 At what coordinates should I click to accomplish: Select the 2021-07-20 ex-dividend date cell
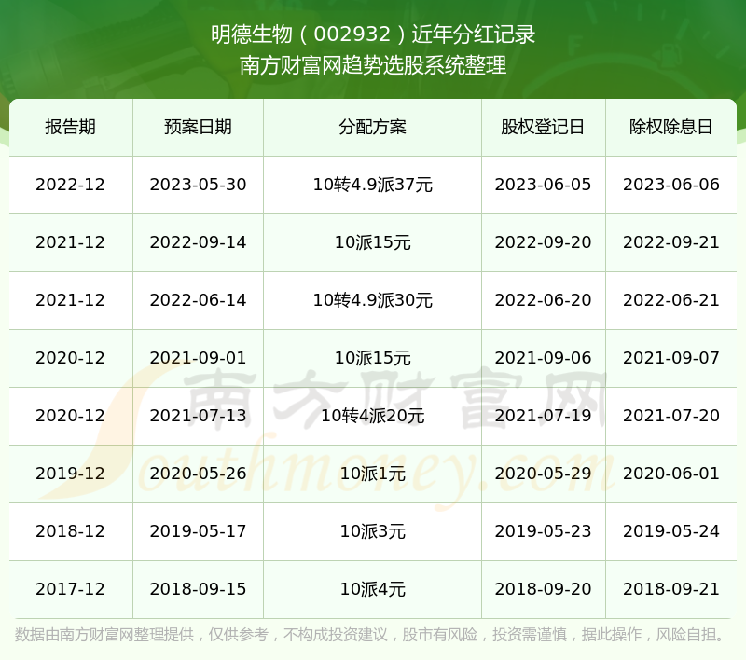tap(670, 416)
